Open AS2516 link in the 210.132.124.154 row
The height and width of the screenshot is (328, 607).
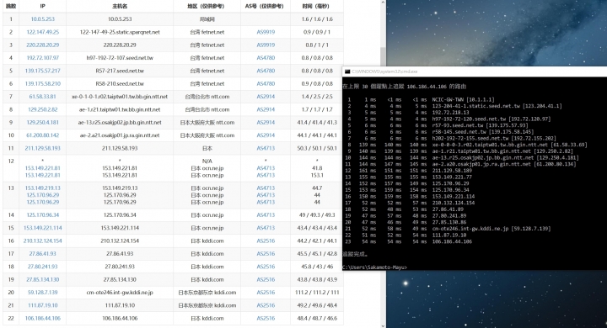266,241
